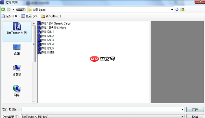Select MIL 129P Generic Cargo file
The height and width of the screenshot is (118, 205).
click(54, 24)
